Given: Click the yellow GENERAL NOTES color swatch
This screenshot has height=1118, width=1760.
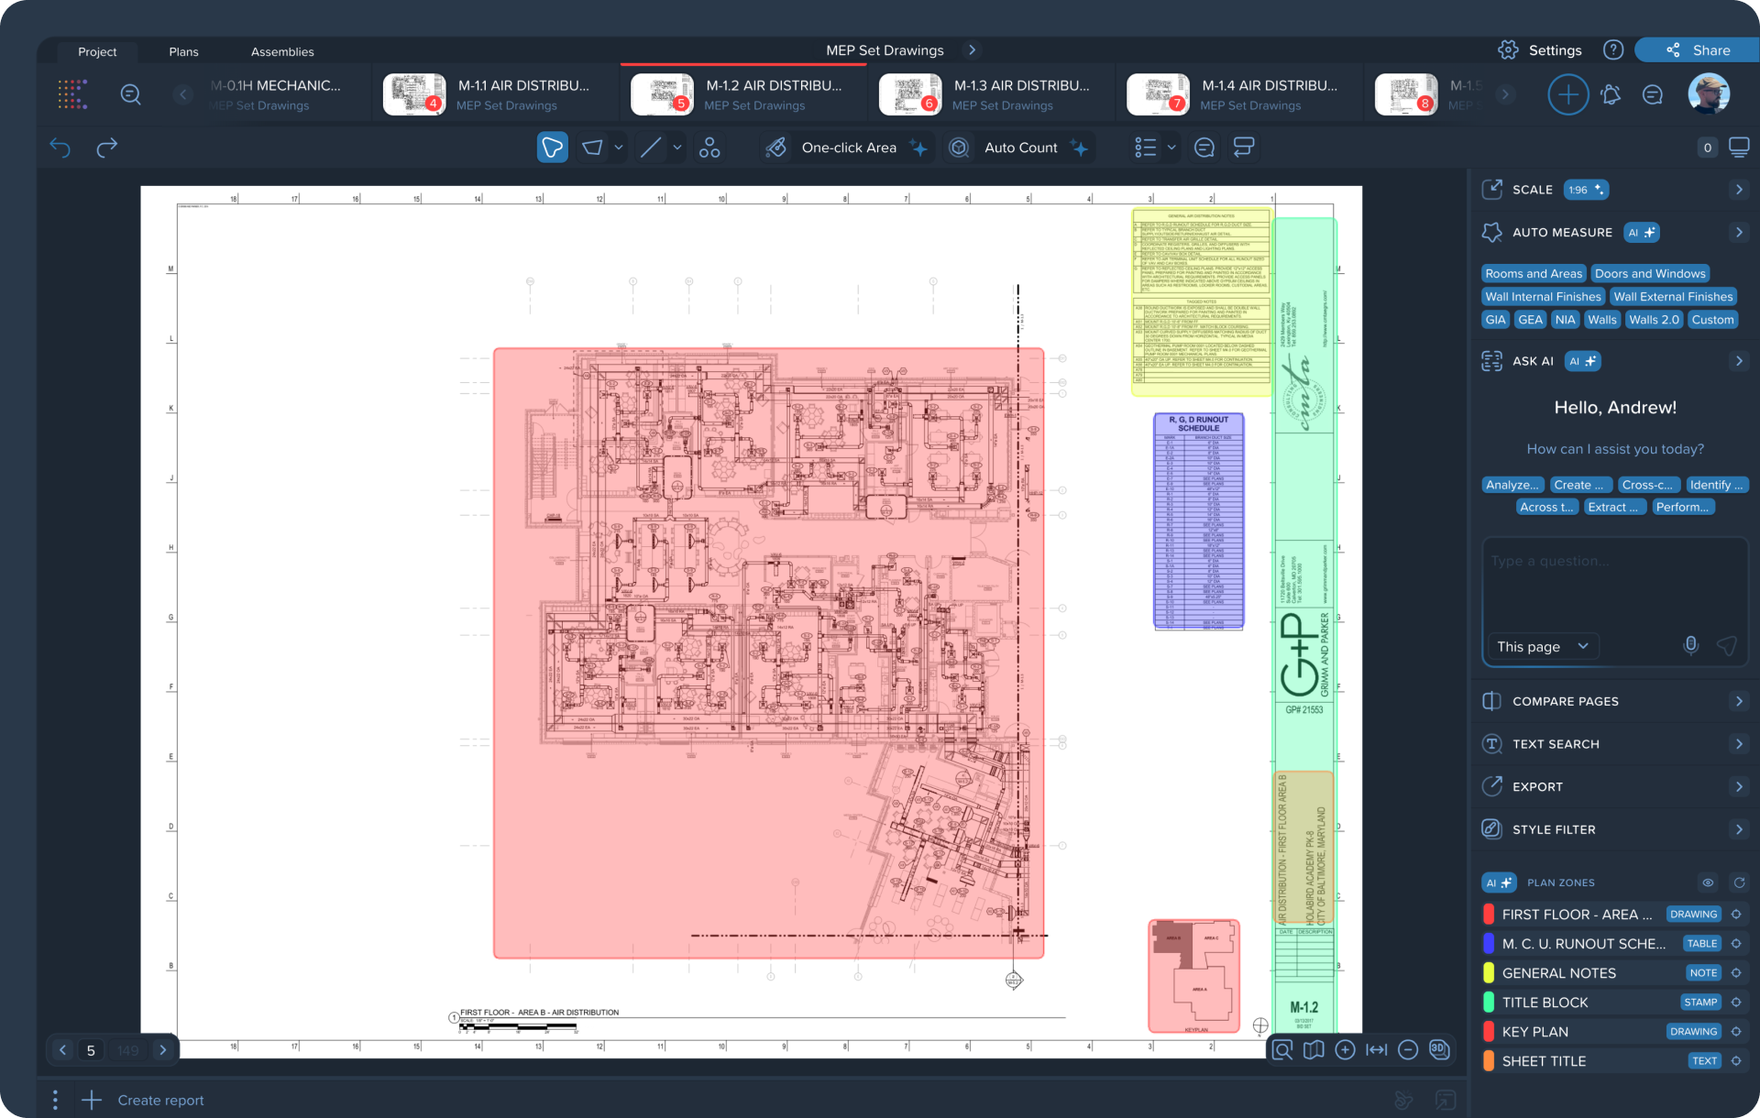Looking at the screenshot, I should click(x=1489, y=973).
